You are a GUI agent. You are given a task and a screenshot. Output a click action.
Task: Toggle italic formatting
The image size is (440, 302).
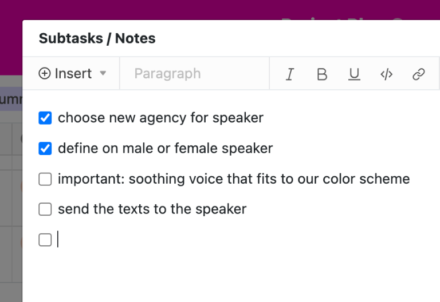(x=290, y=74)
